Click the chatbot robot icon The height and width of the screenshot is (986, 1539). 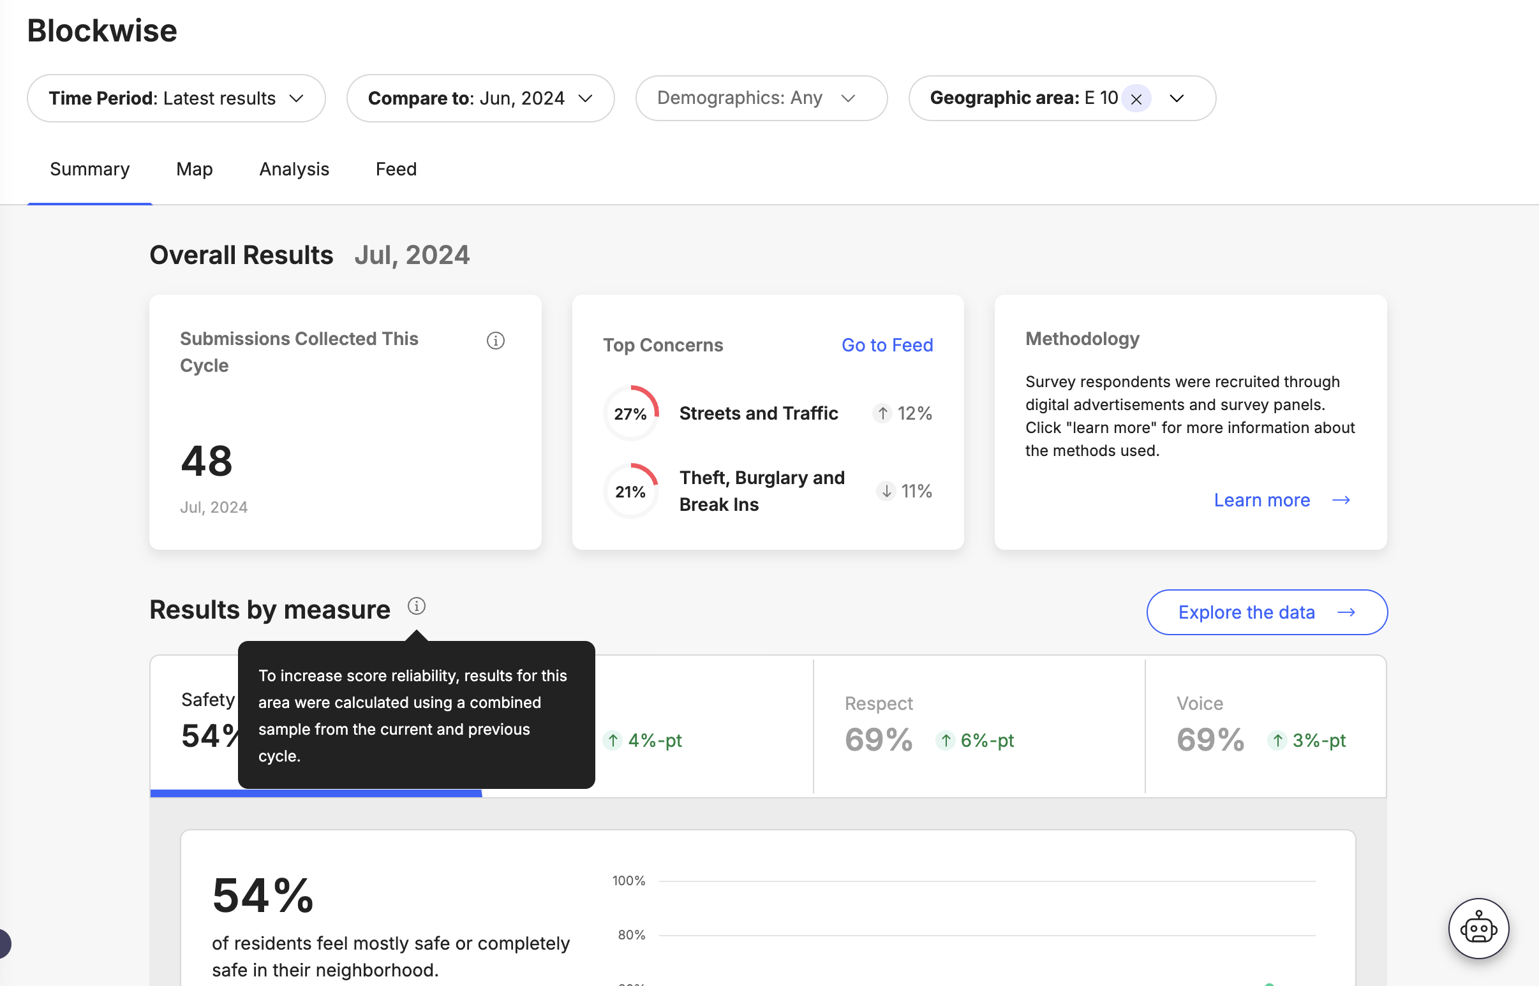(x=1478, y=929)
